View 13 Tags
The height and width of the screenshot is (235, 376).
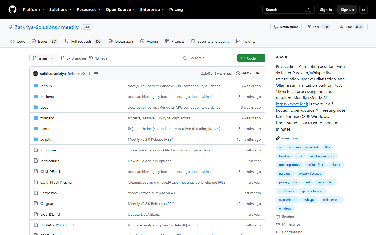(98, 58)
